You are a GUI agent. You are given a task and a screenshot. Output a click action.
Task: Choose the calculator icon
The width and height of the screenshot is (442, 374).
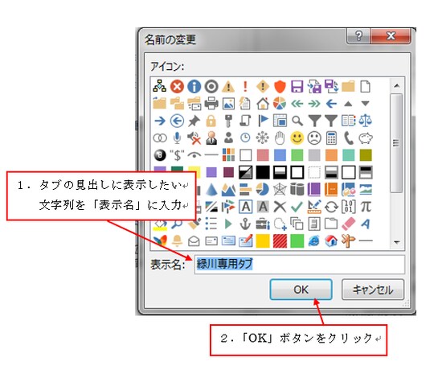click(x=331, y=138)
